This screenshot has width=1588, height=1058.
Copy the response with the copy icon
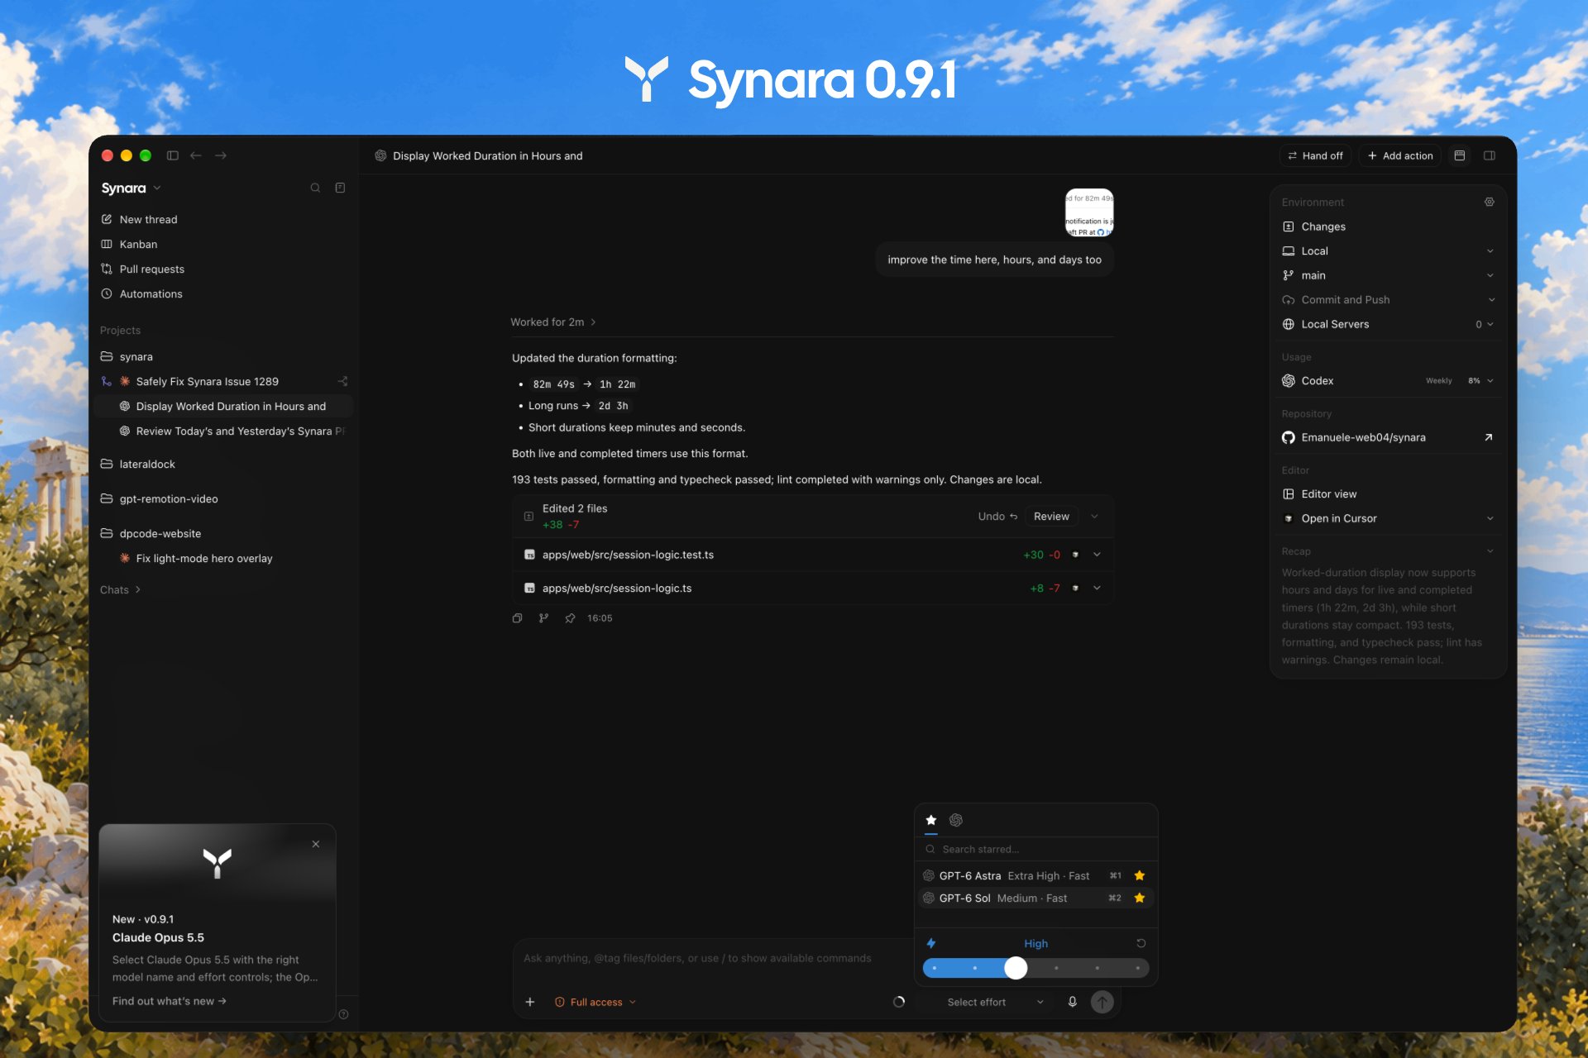[x=518, y=618]
